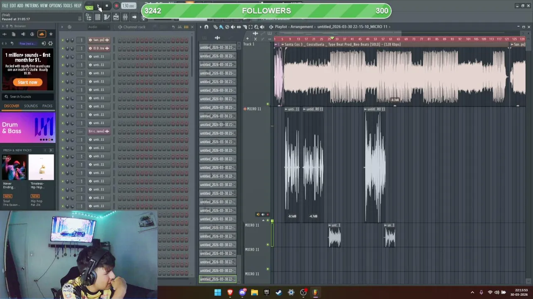Screen dimensions: 533x299
Task: Open the Browser favorites star icon
Action: 51,34
